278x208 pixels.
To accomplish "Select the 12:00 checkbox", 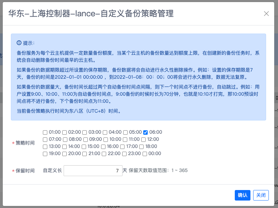I will 144,139.
